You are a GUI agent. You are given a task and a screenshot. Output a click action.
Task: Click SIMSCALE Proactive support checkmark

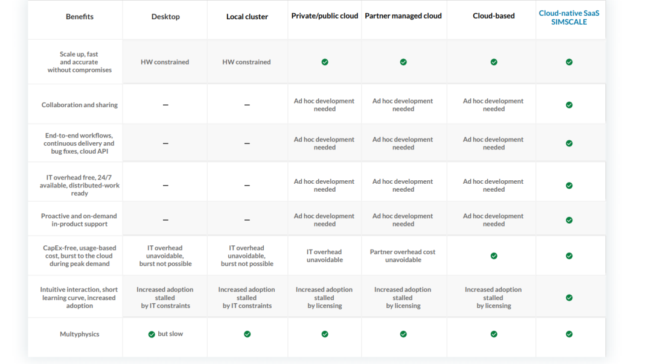pos(569,220)
